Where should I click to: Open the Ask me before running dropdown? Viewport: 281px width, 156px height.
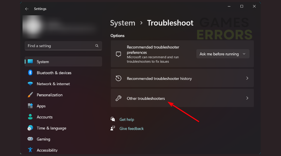pyautogui.click(x=223, y=54)
